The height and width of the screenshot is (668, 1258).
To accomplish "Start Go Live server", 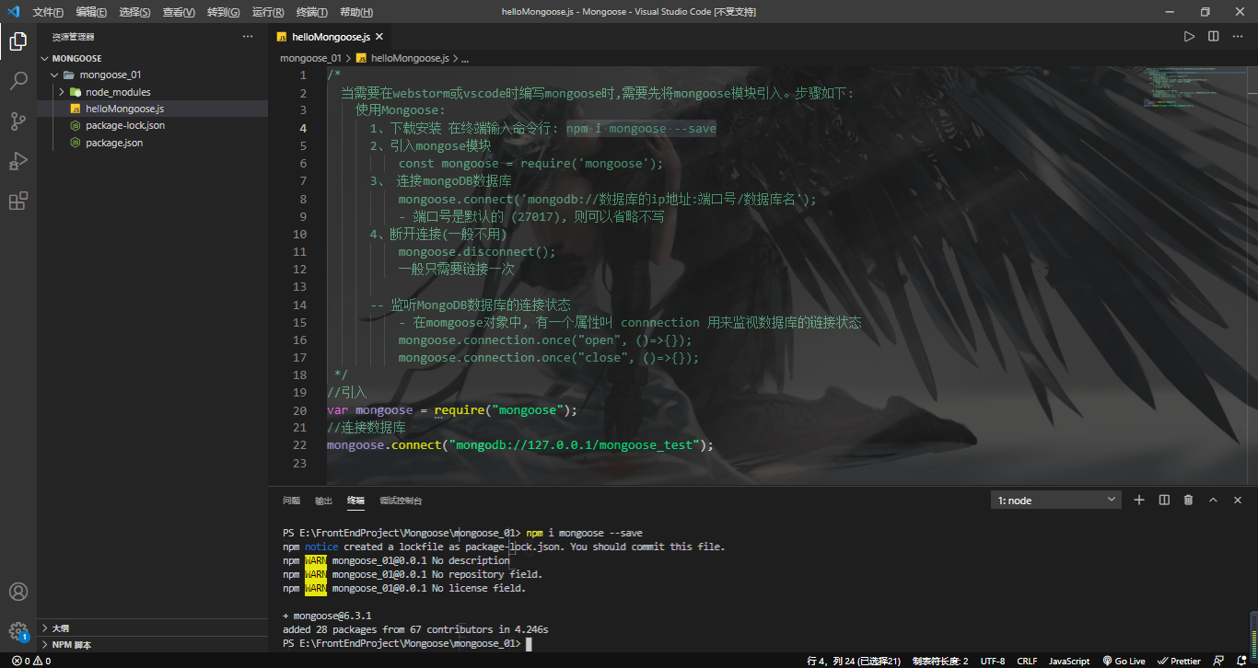I will click(1124, 661).
